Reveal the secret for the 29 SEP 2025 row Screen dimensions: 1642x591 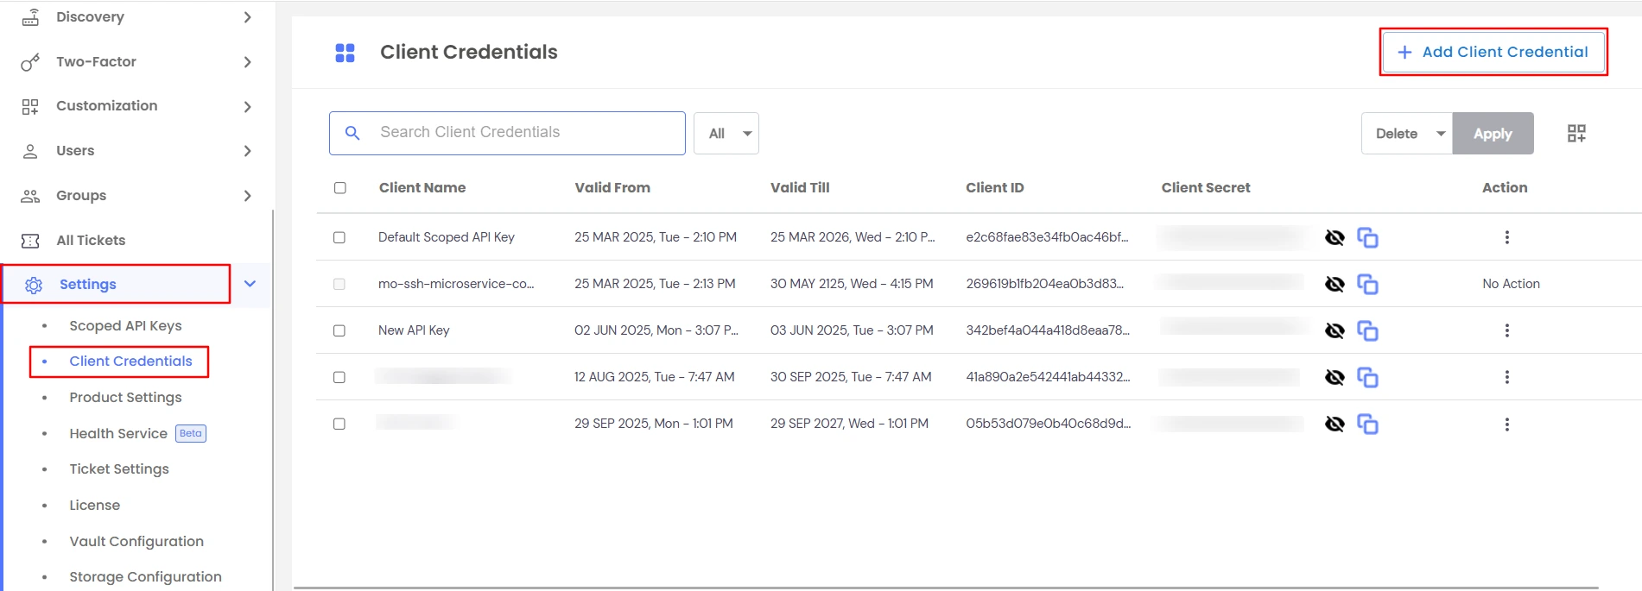pyautogui.click(x=1335, y=424)
